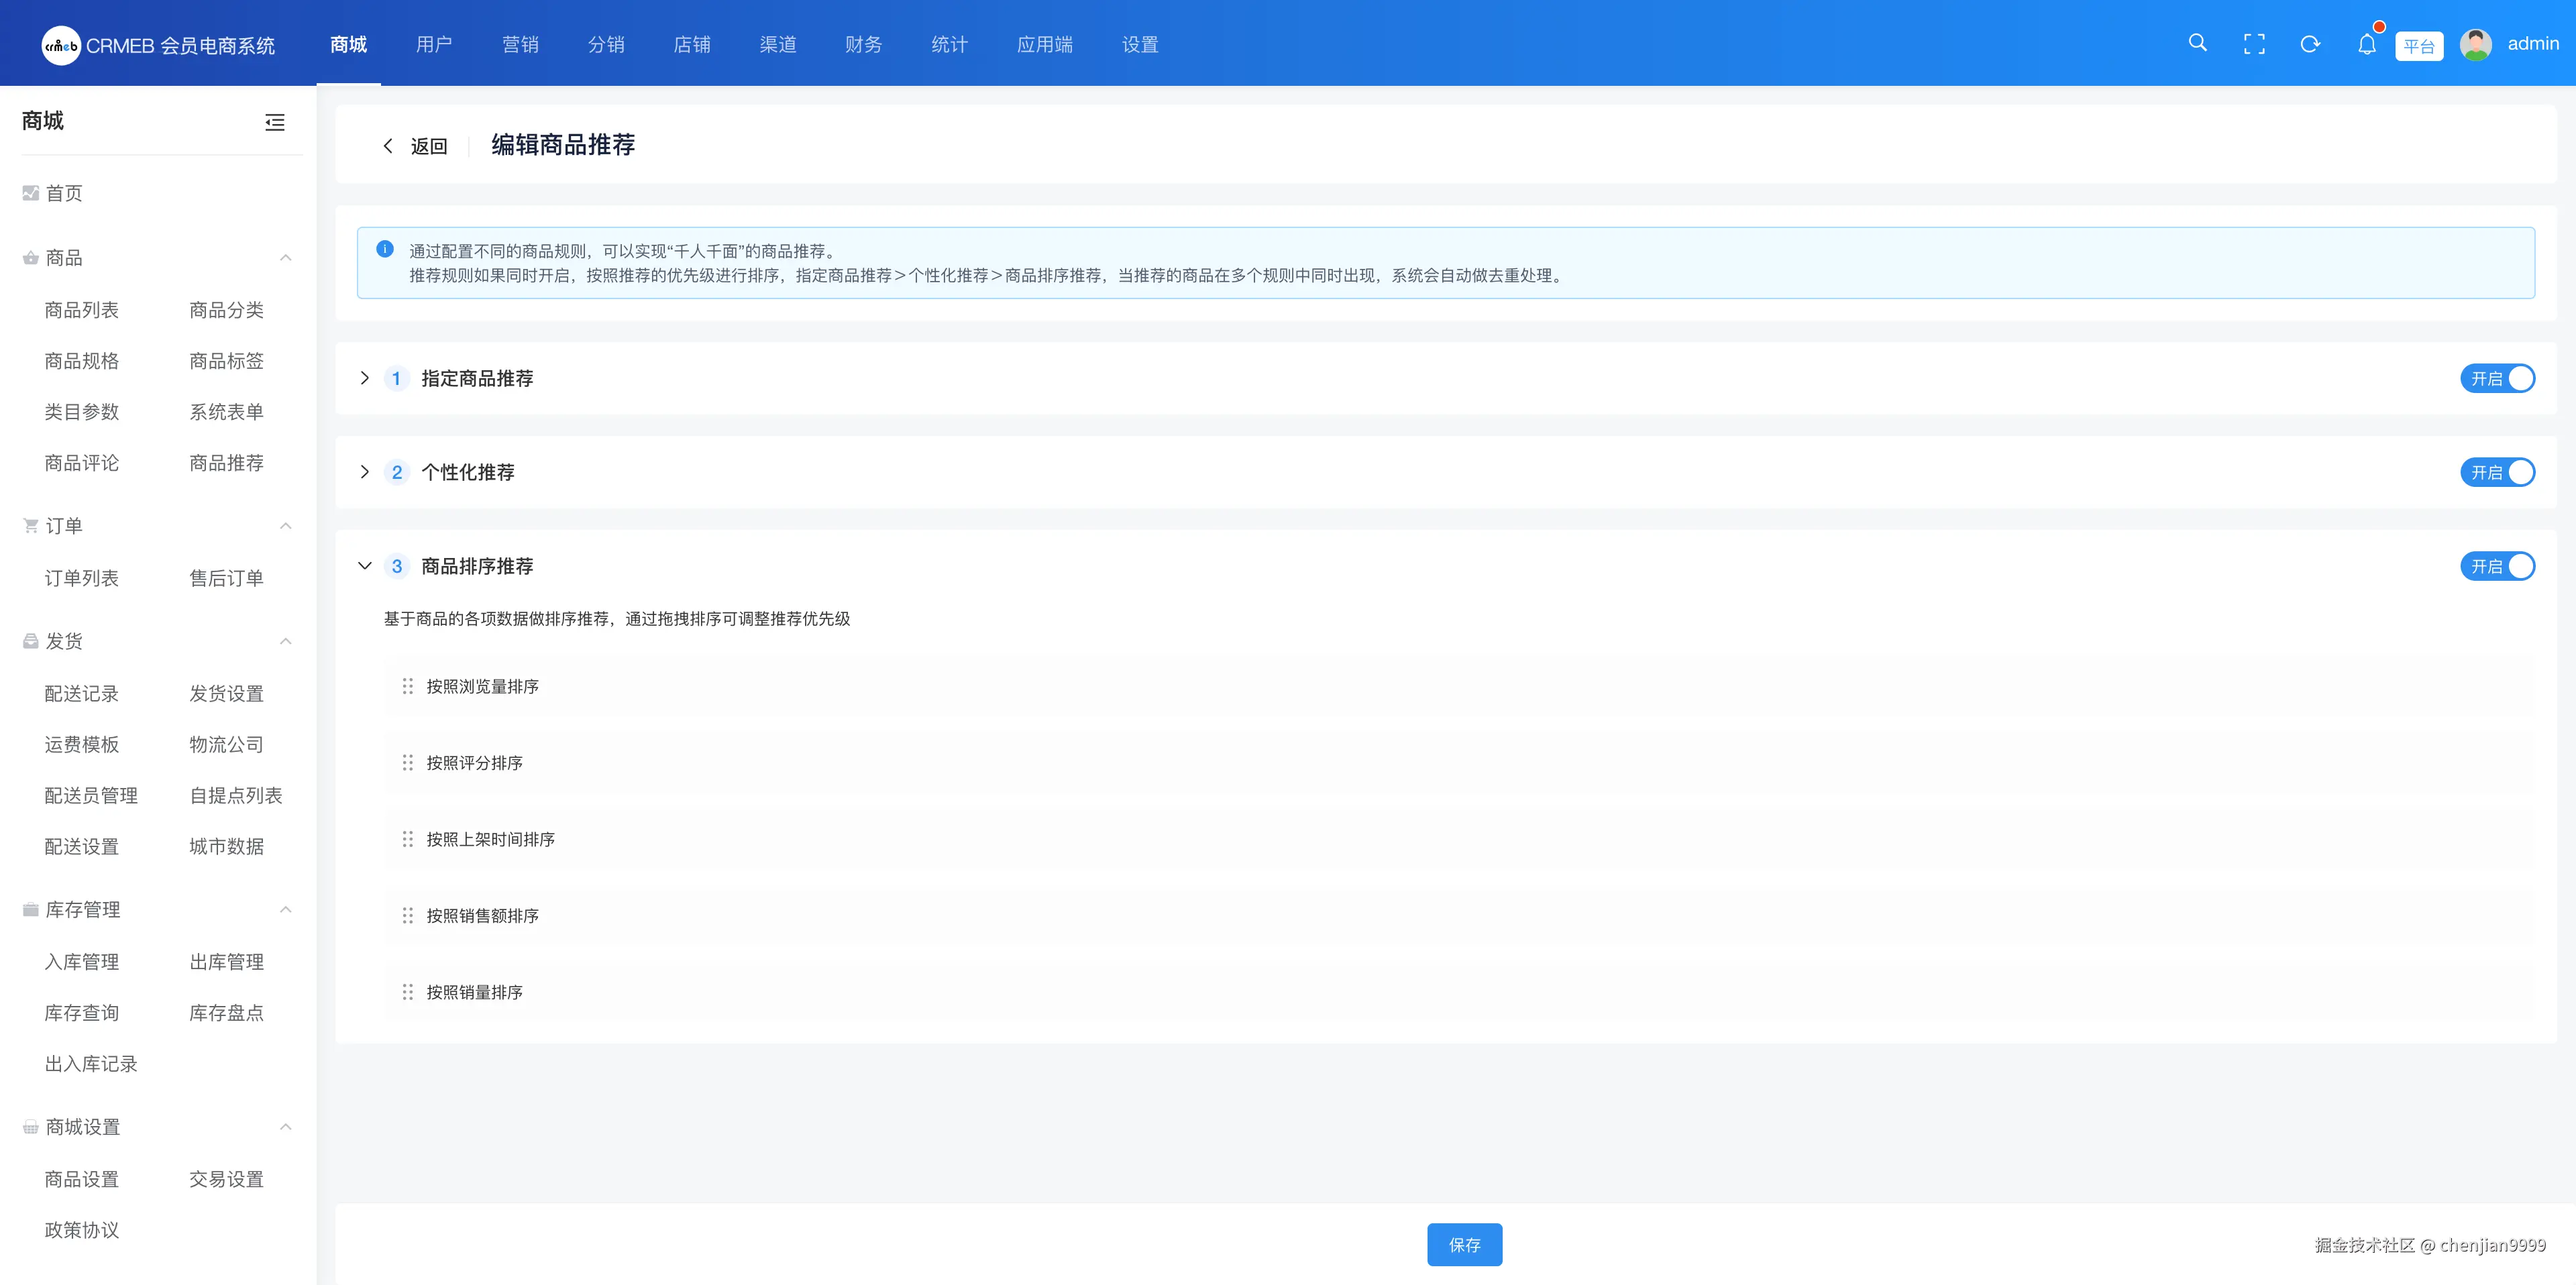Click drag handle for 按照销量排序
Screen dimensions: 2576x1285
(407, 992)
